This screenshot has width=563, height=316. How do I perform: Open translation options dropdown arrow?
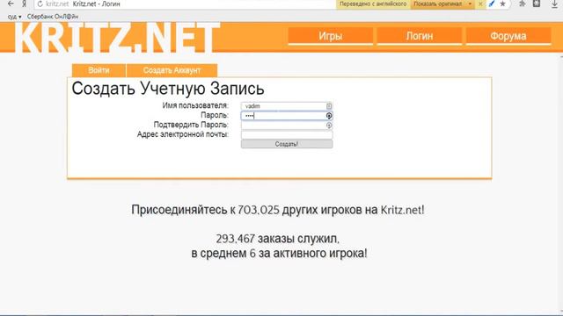[x=470, y=4]
